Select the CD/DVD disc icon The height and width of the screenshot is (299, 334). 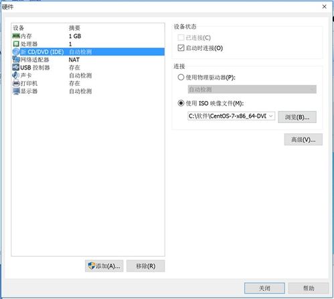point(16,52)
